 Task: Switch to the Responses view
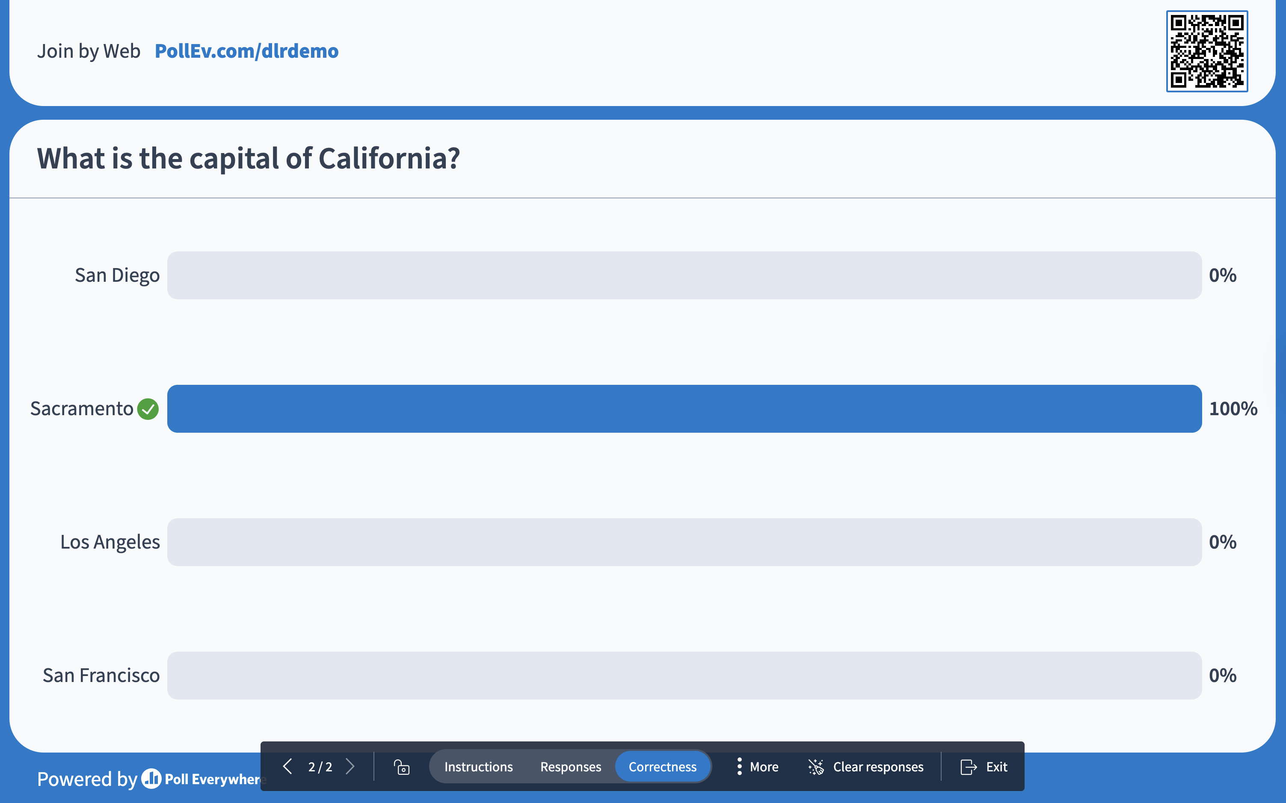coord(571,767)
